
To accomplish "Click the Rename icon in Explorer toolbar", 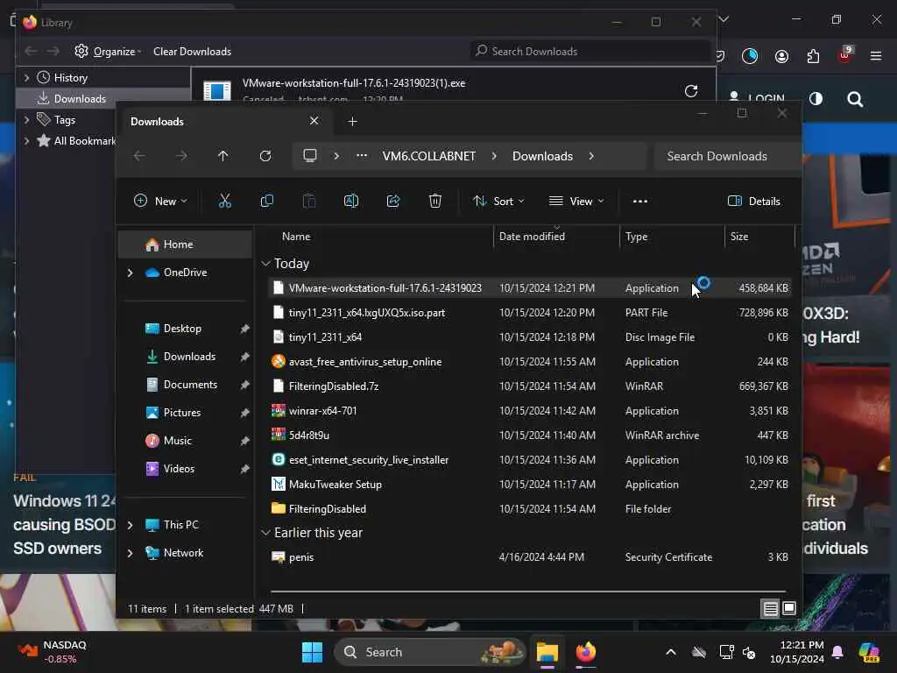I will [350, 201].
